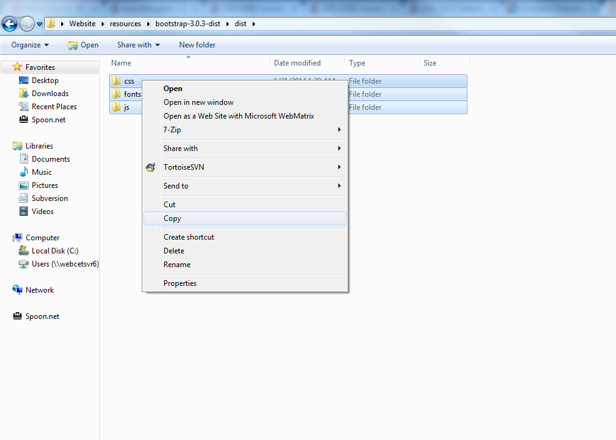
Task: Open the recent locations dropdown arrow
Action: click(x=40, y=24)
